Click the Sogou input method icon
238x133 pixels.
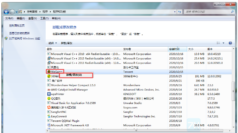click(49, 108)
